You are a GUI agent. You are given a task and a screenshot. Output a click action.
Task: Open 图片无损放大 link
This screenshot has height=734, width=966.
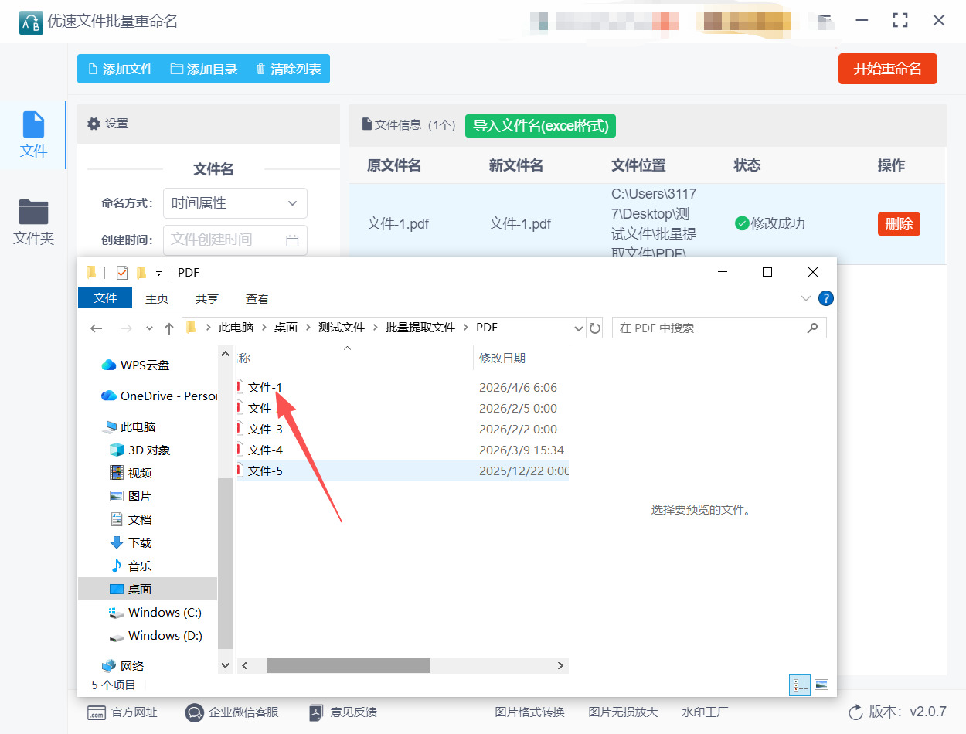click(x=623, y=712)
